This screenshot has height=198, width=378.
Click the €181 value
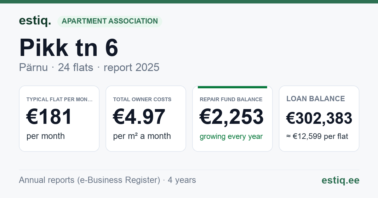click(x=49, y=117)
